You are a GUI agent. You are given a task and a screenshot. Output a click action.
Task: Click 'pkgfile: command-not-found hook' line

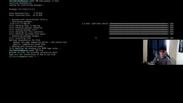(x=29, y=44)
